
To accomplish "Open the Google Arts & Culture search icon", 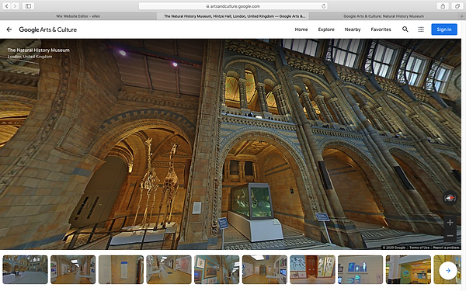I will click(x=405, y=29).
